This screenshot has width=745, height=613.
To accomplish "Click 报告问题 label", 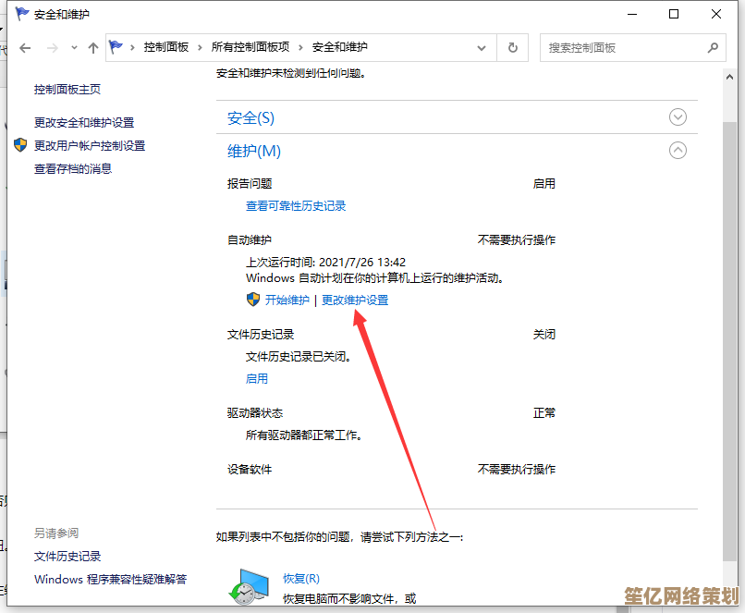I will pos(250,184).
